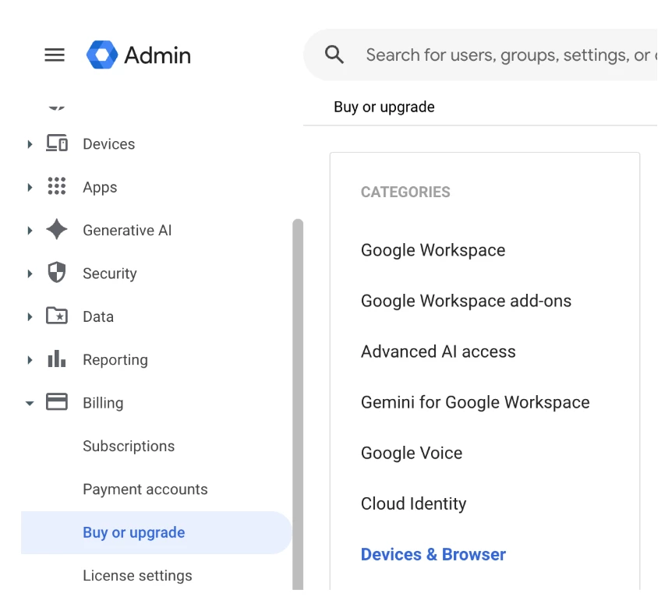Select Buy or upgrade in sidebar
The image size is (672, 611).
click(157, 532)
